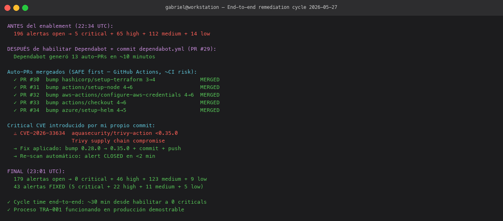This screenshot has height=221, width=503.
Task: Click the 'Re-scan automático: alert CLOSED' line
Action: (85, 156)
